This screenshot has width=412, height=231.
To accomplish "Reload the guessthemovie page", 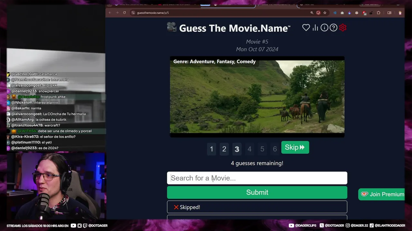I will (125, 13).
